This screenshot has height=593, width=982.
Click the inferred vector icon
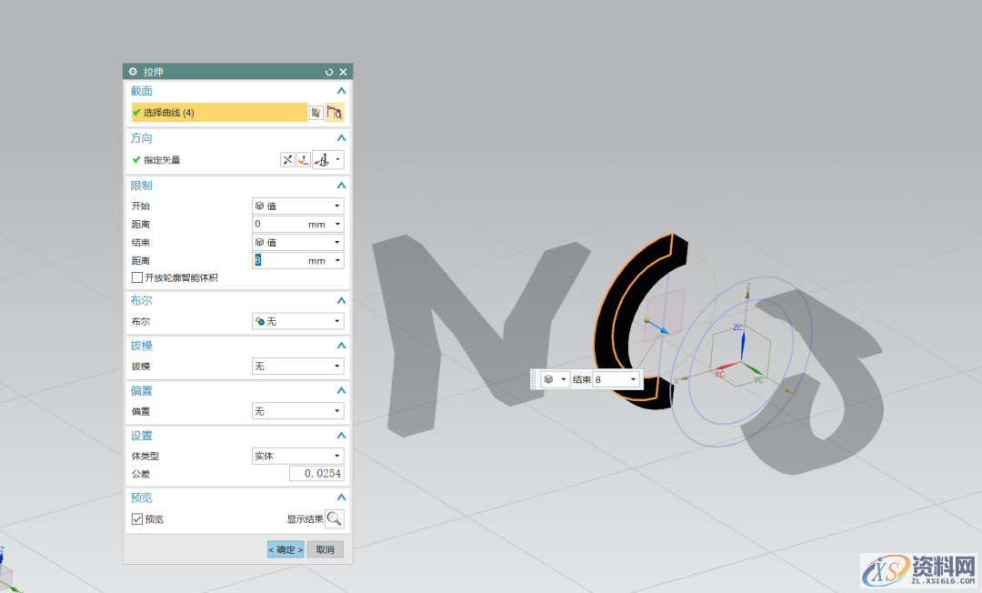pyautogui.click(x=322, y=160)
